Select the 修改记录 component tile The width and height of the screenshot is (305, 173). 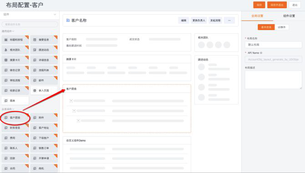(x=15, y=70)
